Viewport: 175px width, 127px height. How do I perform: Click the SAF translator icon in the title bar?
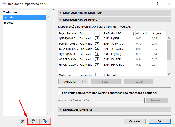(x=4, y=4)
